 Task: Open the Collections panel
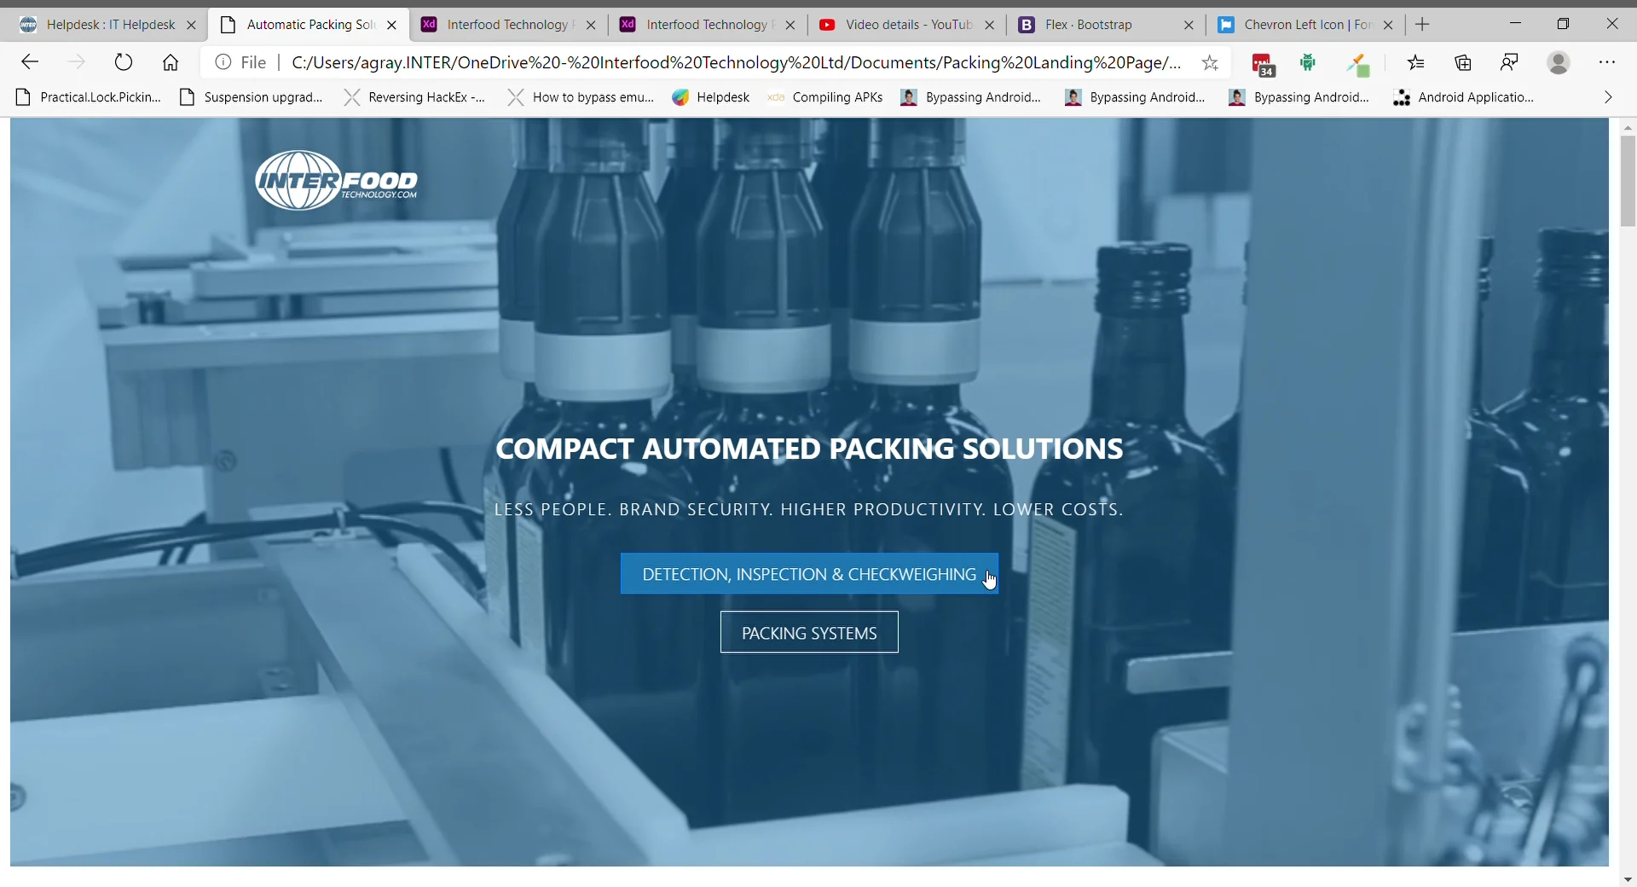click(x=1463, y=62)
